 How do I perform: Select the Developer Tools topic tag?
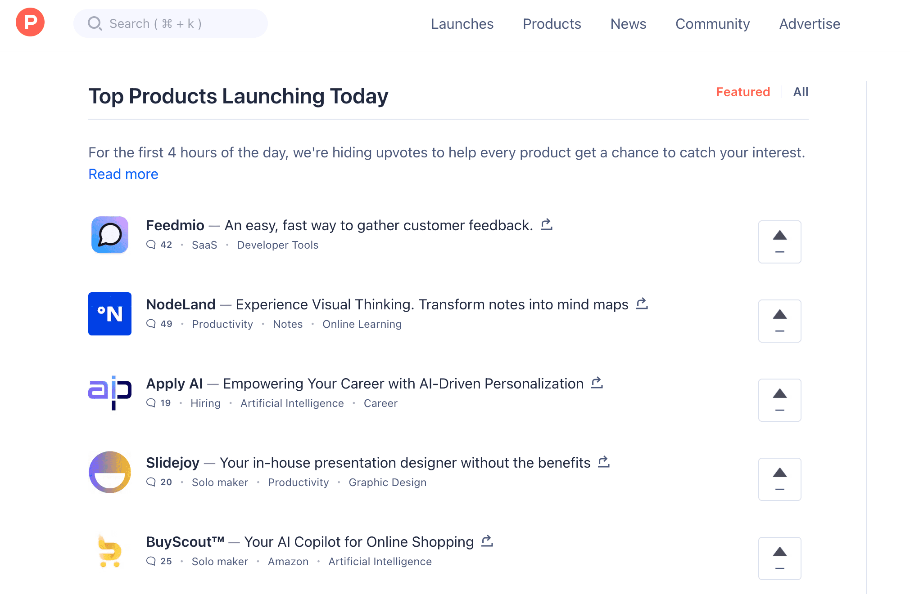click(278, 245)
